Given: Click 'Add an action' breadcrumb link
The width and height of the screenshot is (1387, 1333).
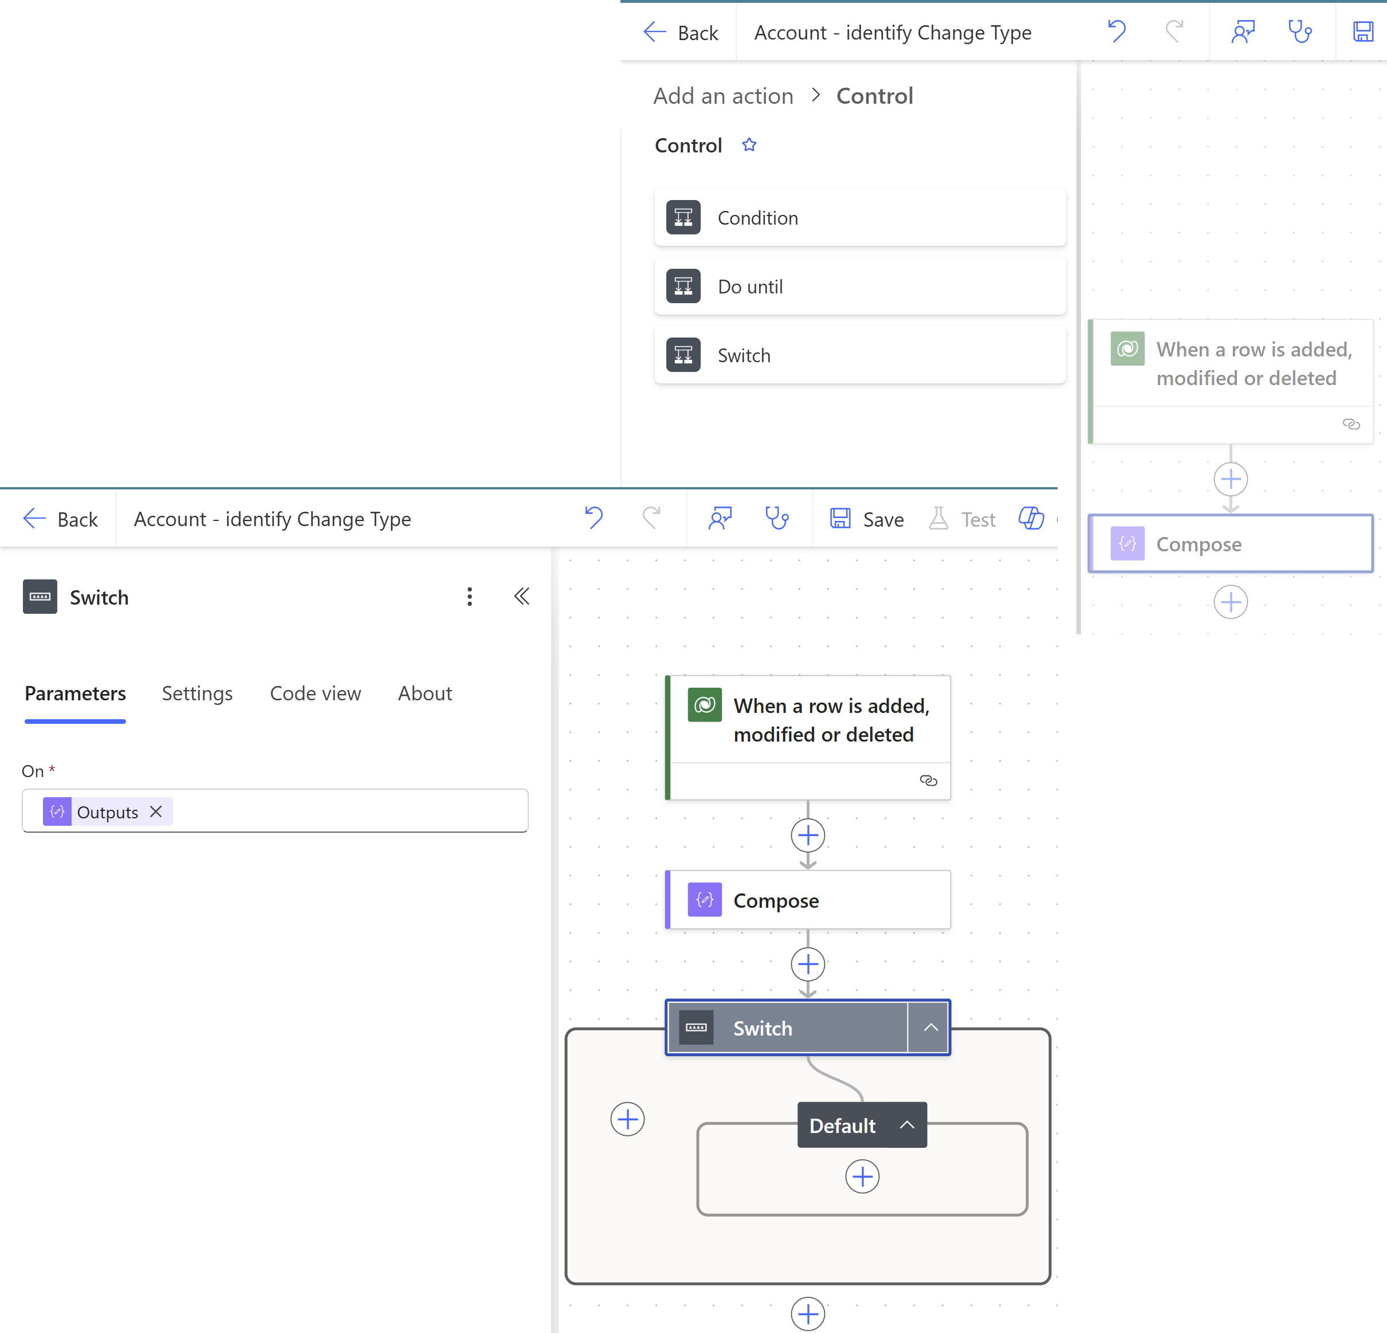Looking at the screenshot, I should point(723,96).
